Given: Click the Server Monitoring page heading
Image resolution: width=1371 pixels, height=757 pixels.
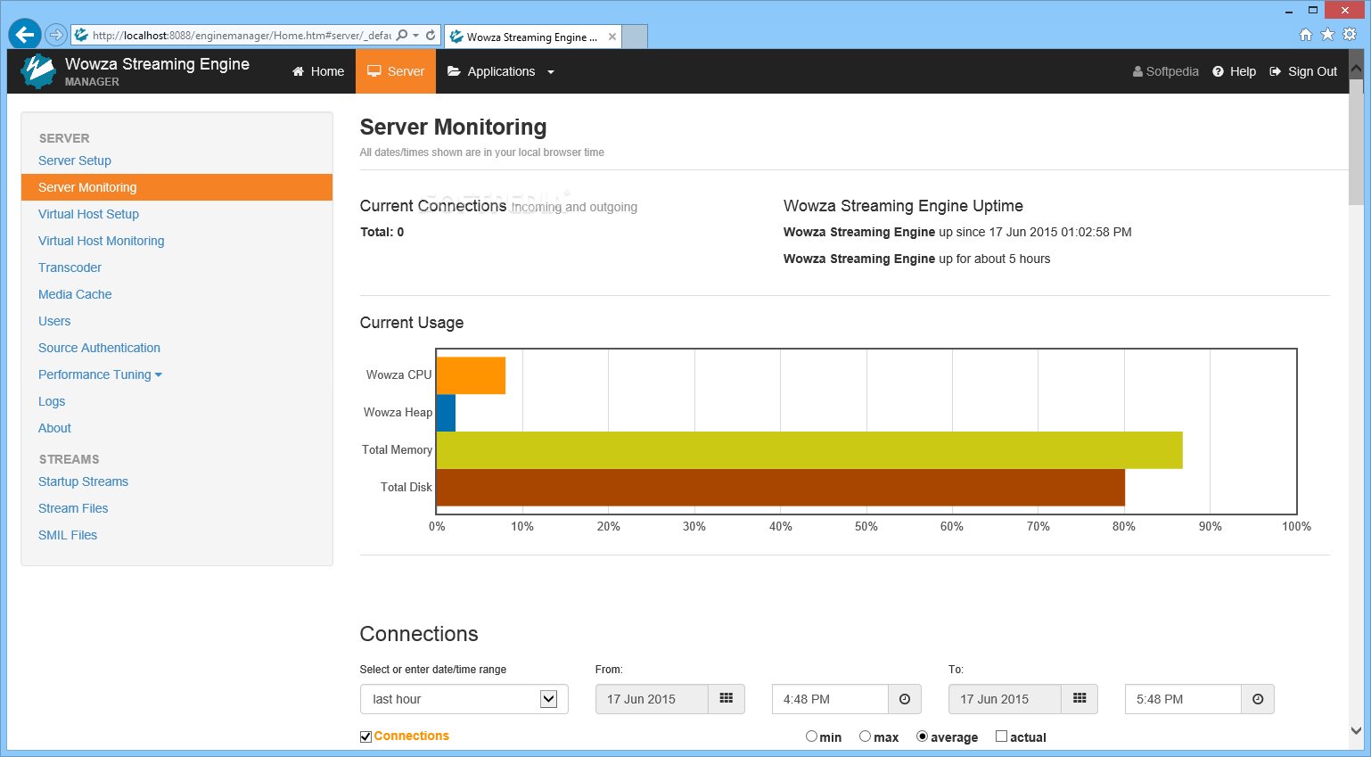Looking at the screenshot, I should [453, 128].
